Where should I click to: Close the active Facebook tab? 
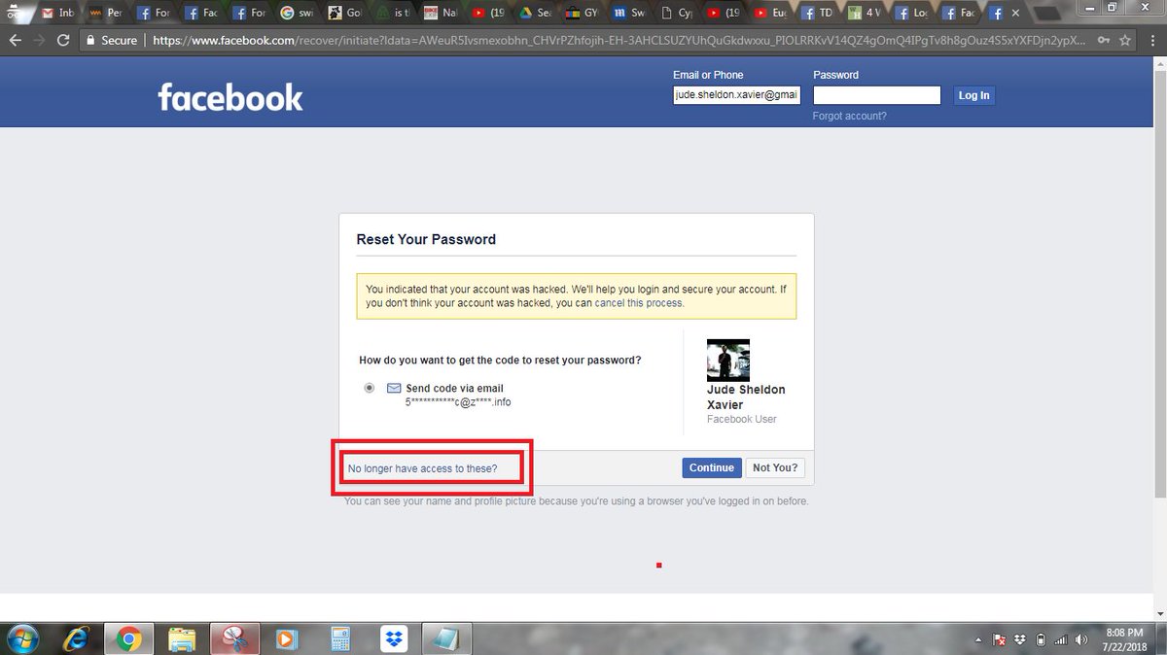(x=1015, y=14)
